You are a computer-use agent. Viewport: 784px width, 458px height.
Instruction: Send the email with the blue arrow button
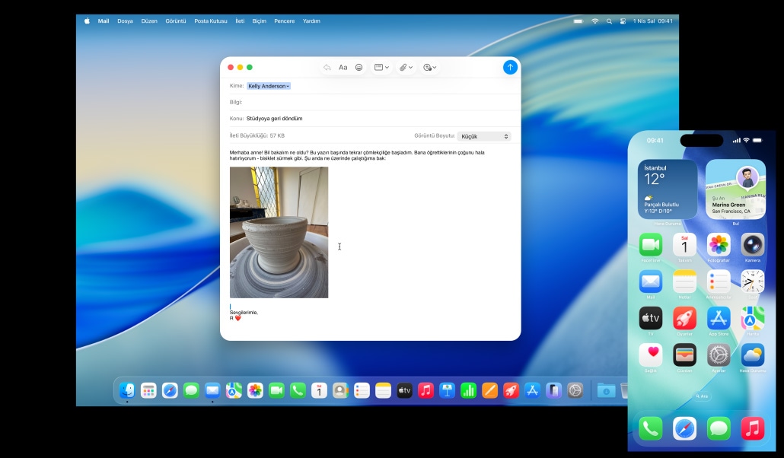point(510,67)
